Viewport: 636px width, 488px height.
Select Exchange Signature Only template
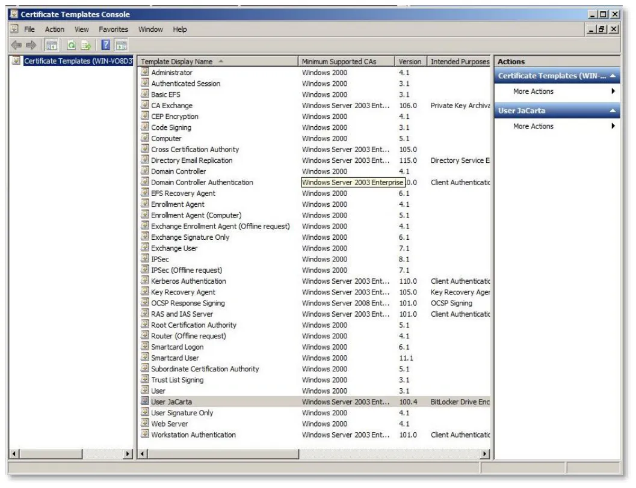pyautogui.click(x=190, y=237)
